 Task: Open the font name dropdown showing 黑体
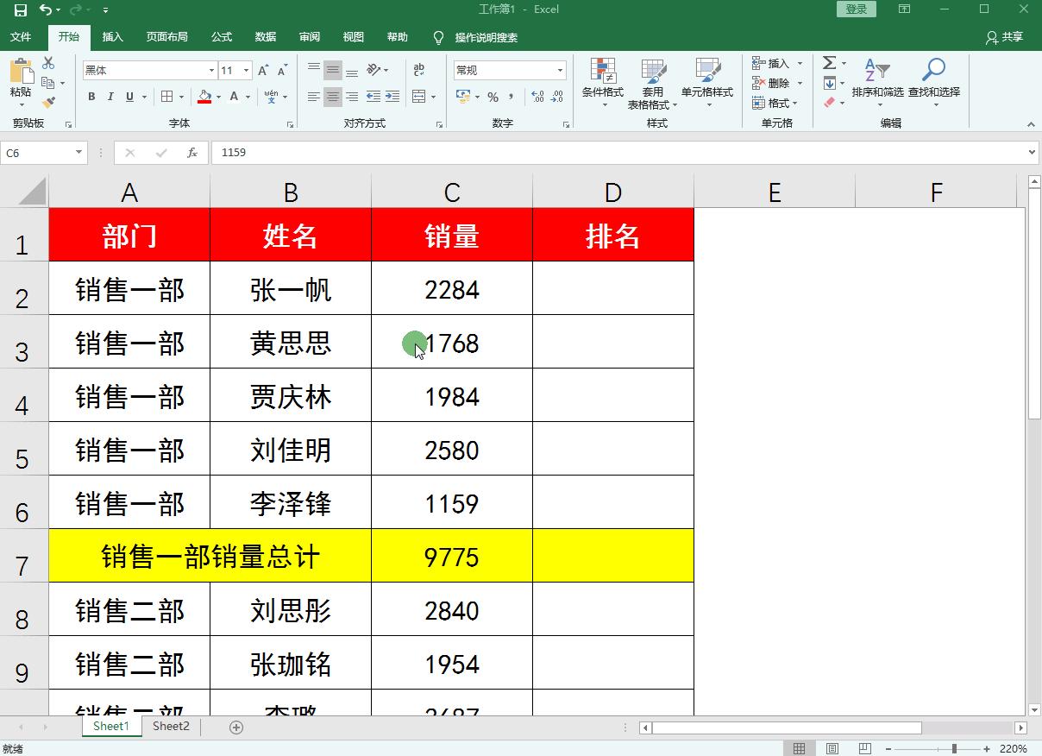(210, 69)
